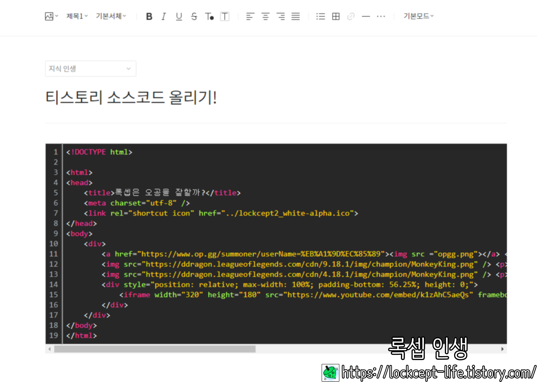Toggle italic formatting
The image size is (537, 382).
[164, 16]
